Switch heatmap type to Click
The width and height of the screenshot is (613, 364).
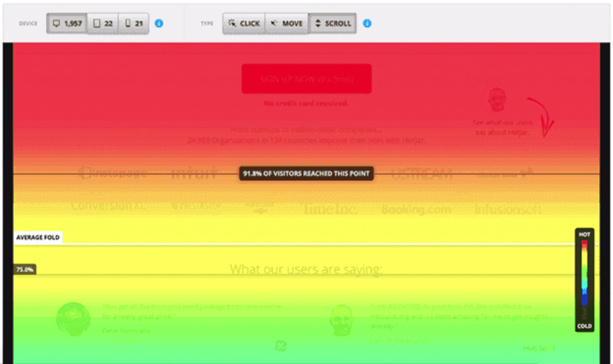(244, 23)
